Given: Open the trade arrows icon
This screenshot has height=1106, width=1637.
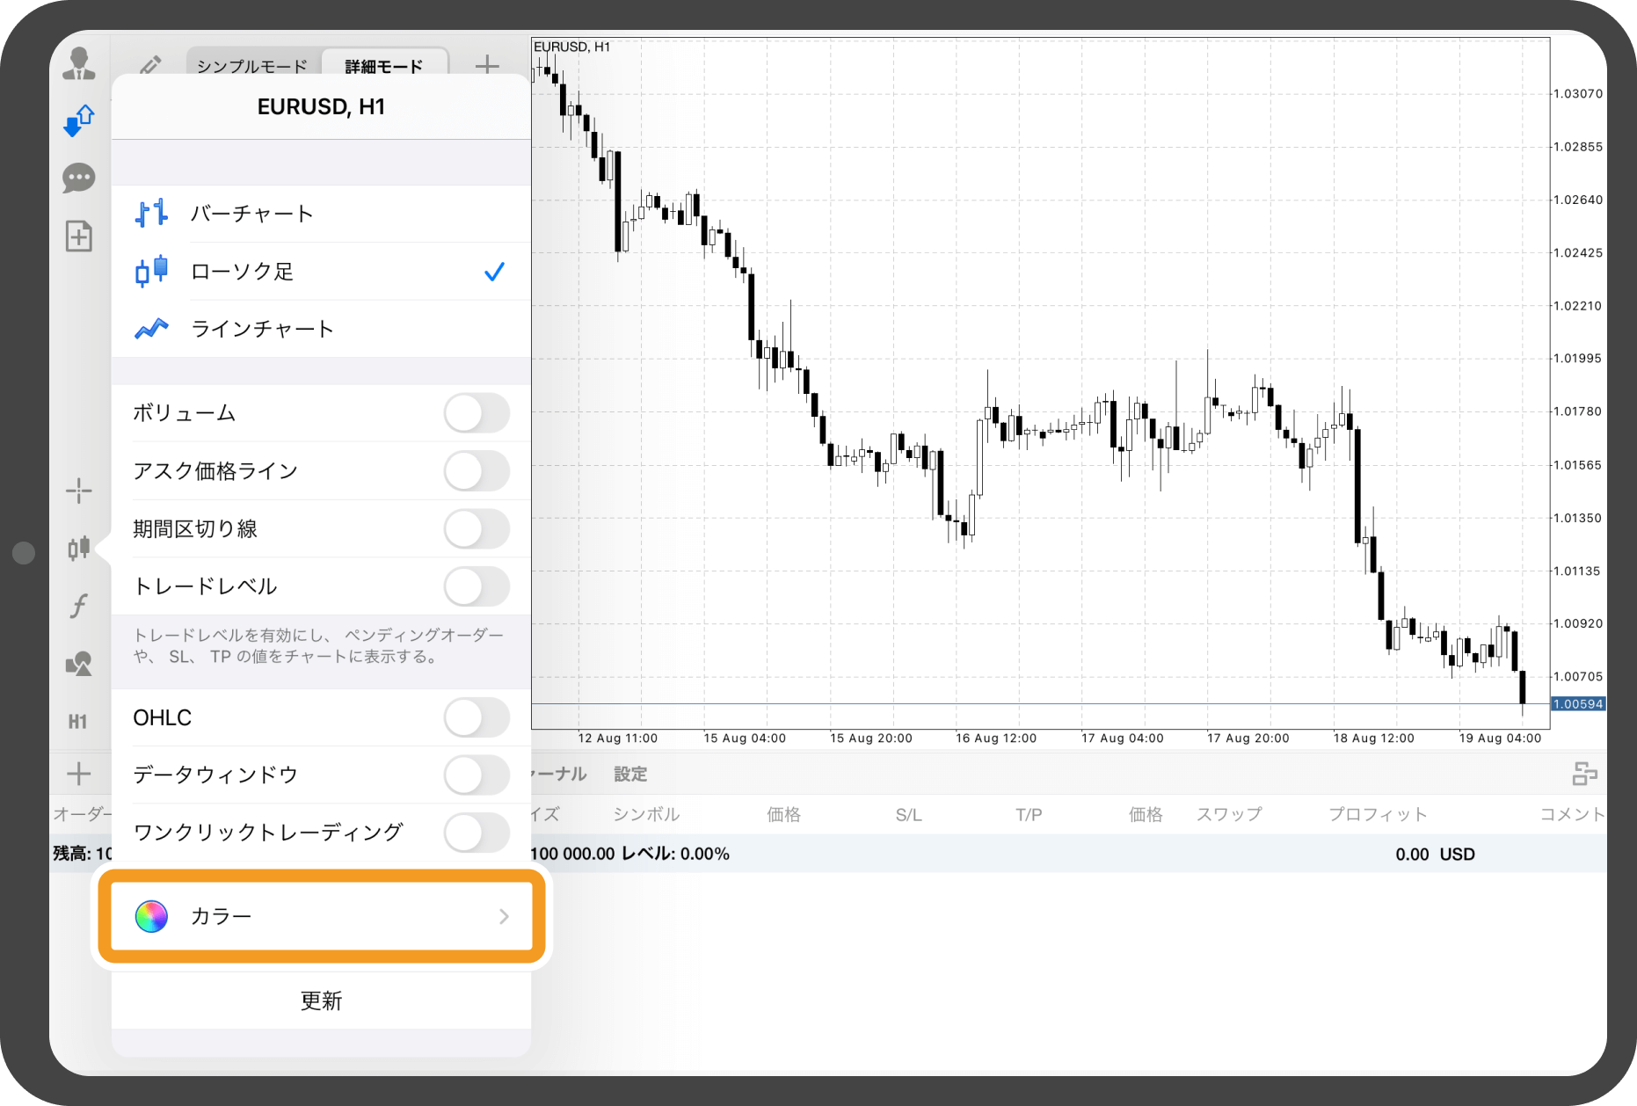Looking at the screenshot, I should point(79,120).
